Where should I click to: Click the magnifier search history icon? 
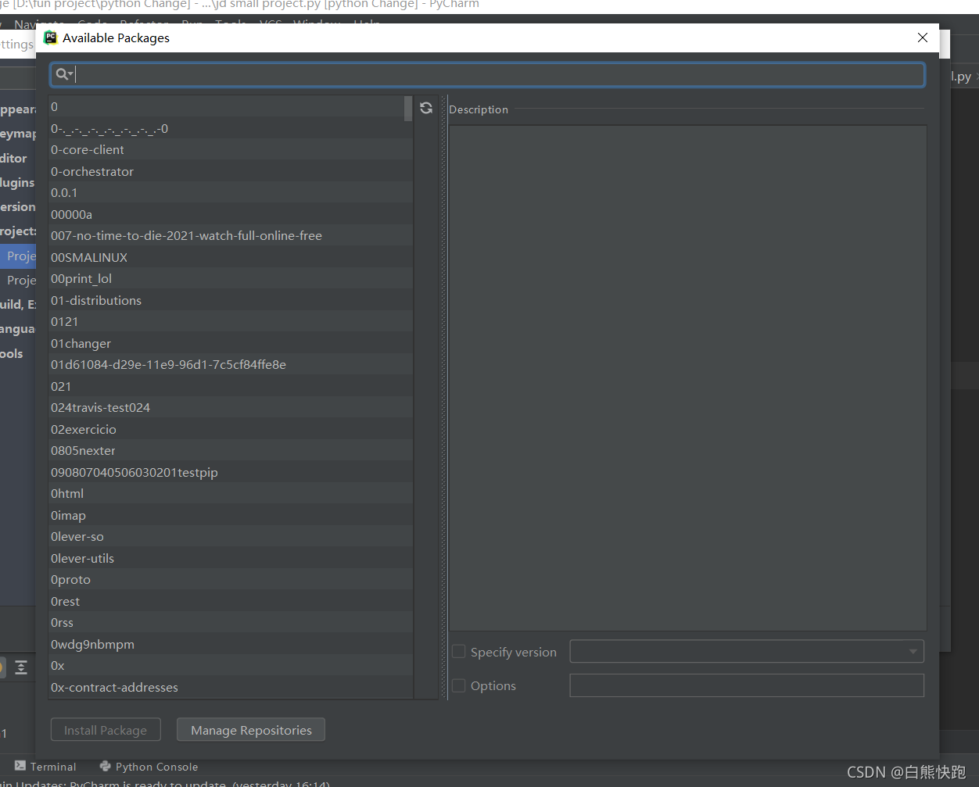(64, 74)
